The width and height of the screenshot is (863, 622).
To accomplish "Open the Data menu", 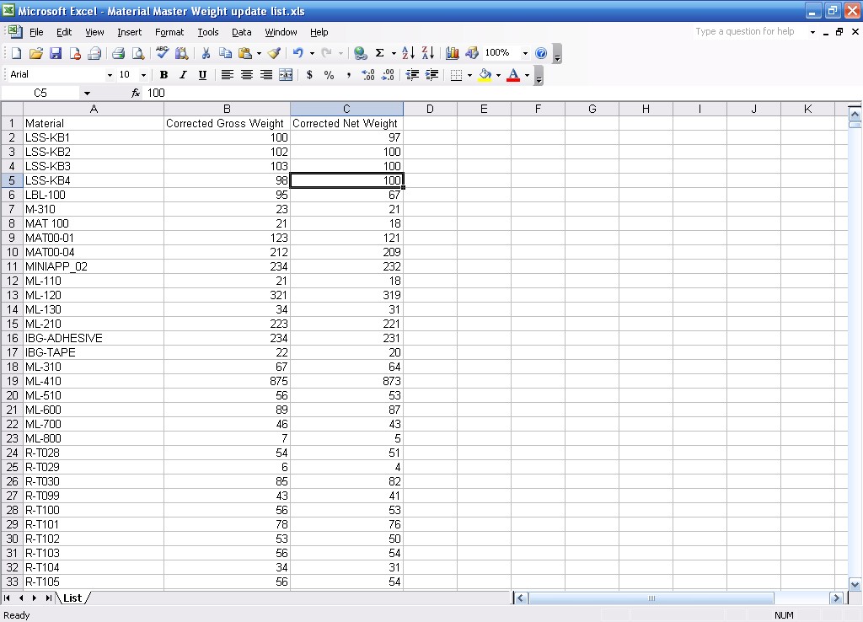I will pyautogui.click(x=241, y=32).
